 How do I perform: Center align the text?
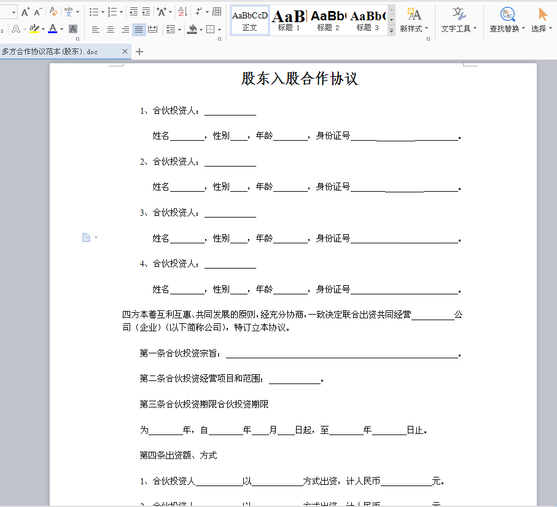(x=111, y=29)
